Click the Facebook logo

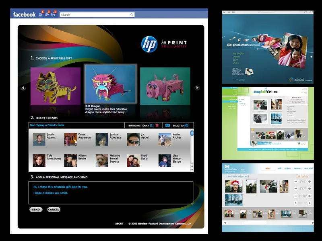[x=24, y=14]
